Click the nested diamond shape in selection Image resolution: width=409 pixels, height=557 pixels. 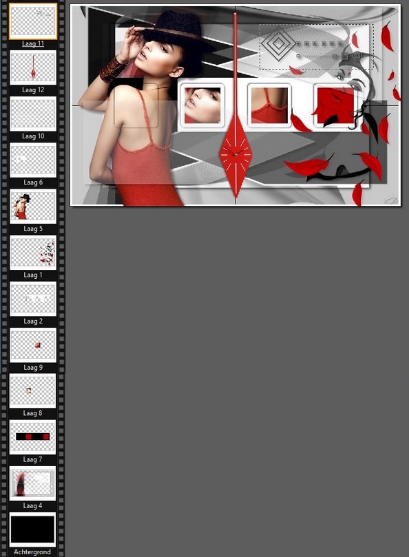tap(279, 44)
